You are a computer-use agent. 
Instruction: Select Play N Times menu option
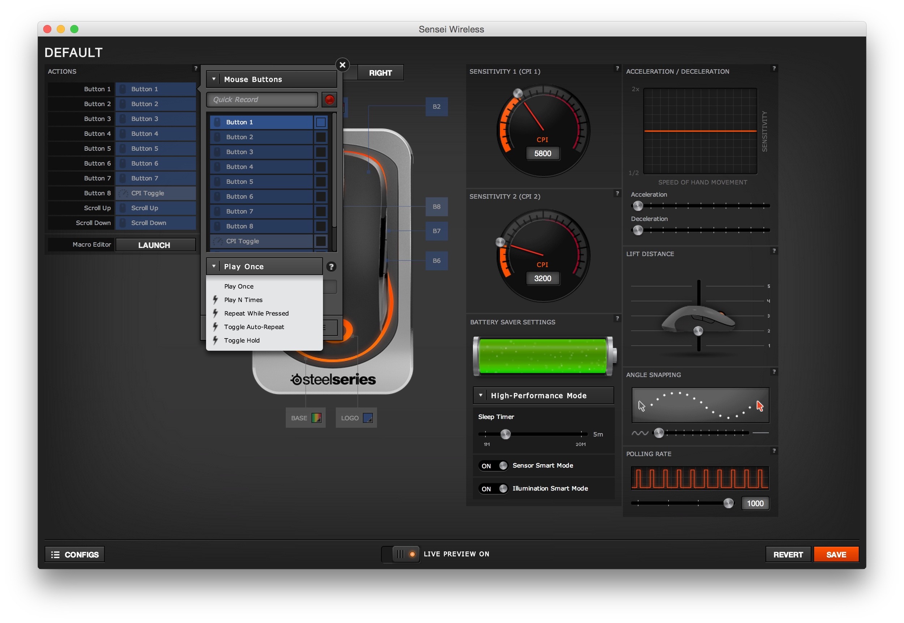264,300
